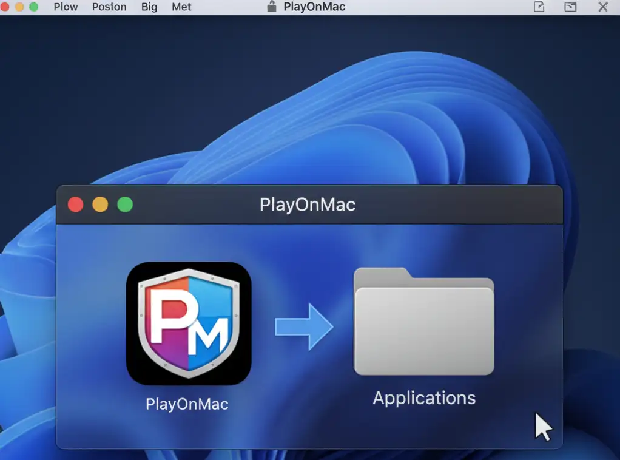Viewport: 620px width, 460px height.
Task: Open the share icon in the top-right menu bar
Action: pyautogui.click(x=537, y=7)
